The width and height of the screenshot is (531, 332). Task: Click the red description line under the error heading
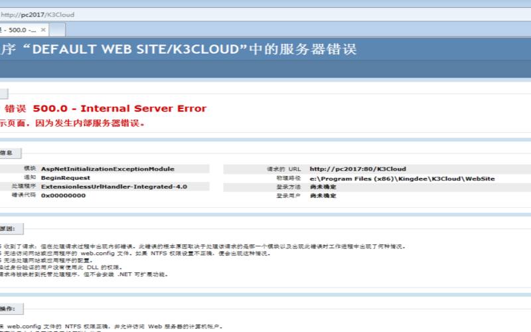click(x=72, y=124)
